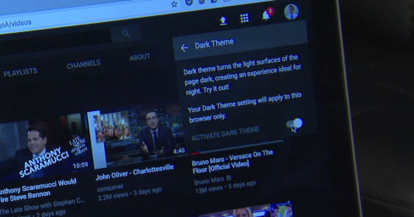
Task: Click the YouTube search input field
Action: click(55, 38)
